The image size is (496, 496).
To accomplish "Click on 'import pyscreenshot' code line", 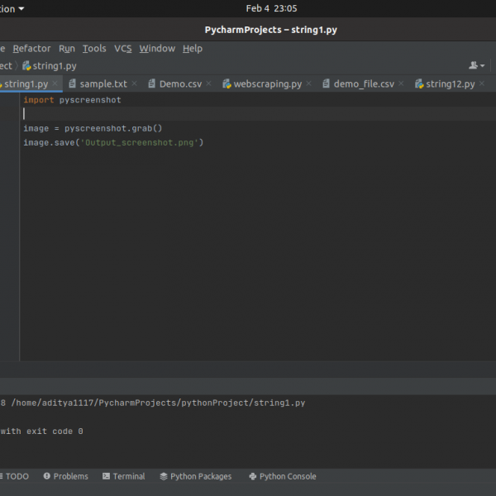I will (x=72, y=100).
